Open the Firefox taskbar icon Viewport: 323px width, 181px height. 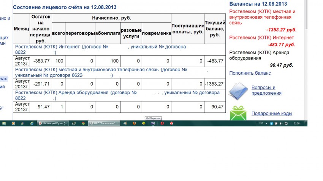click(134, 123)
